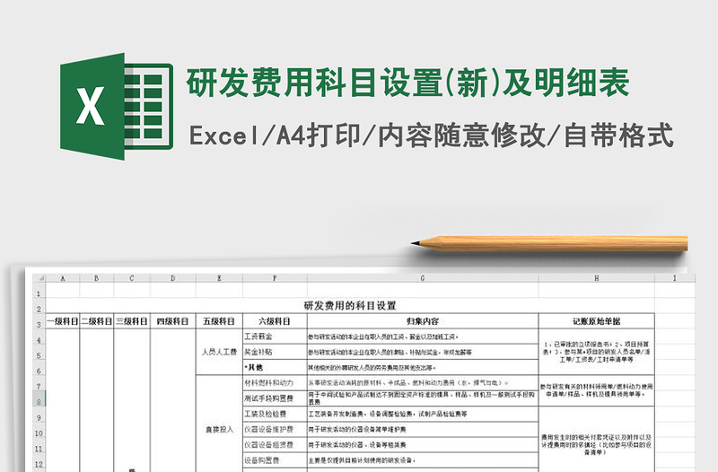
Task: Click the 人员人工费 cell
Action: click(x=219, y=352)
